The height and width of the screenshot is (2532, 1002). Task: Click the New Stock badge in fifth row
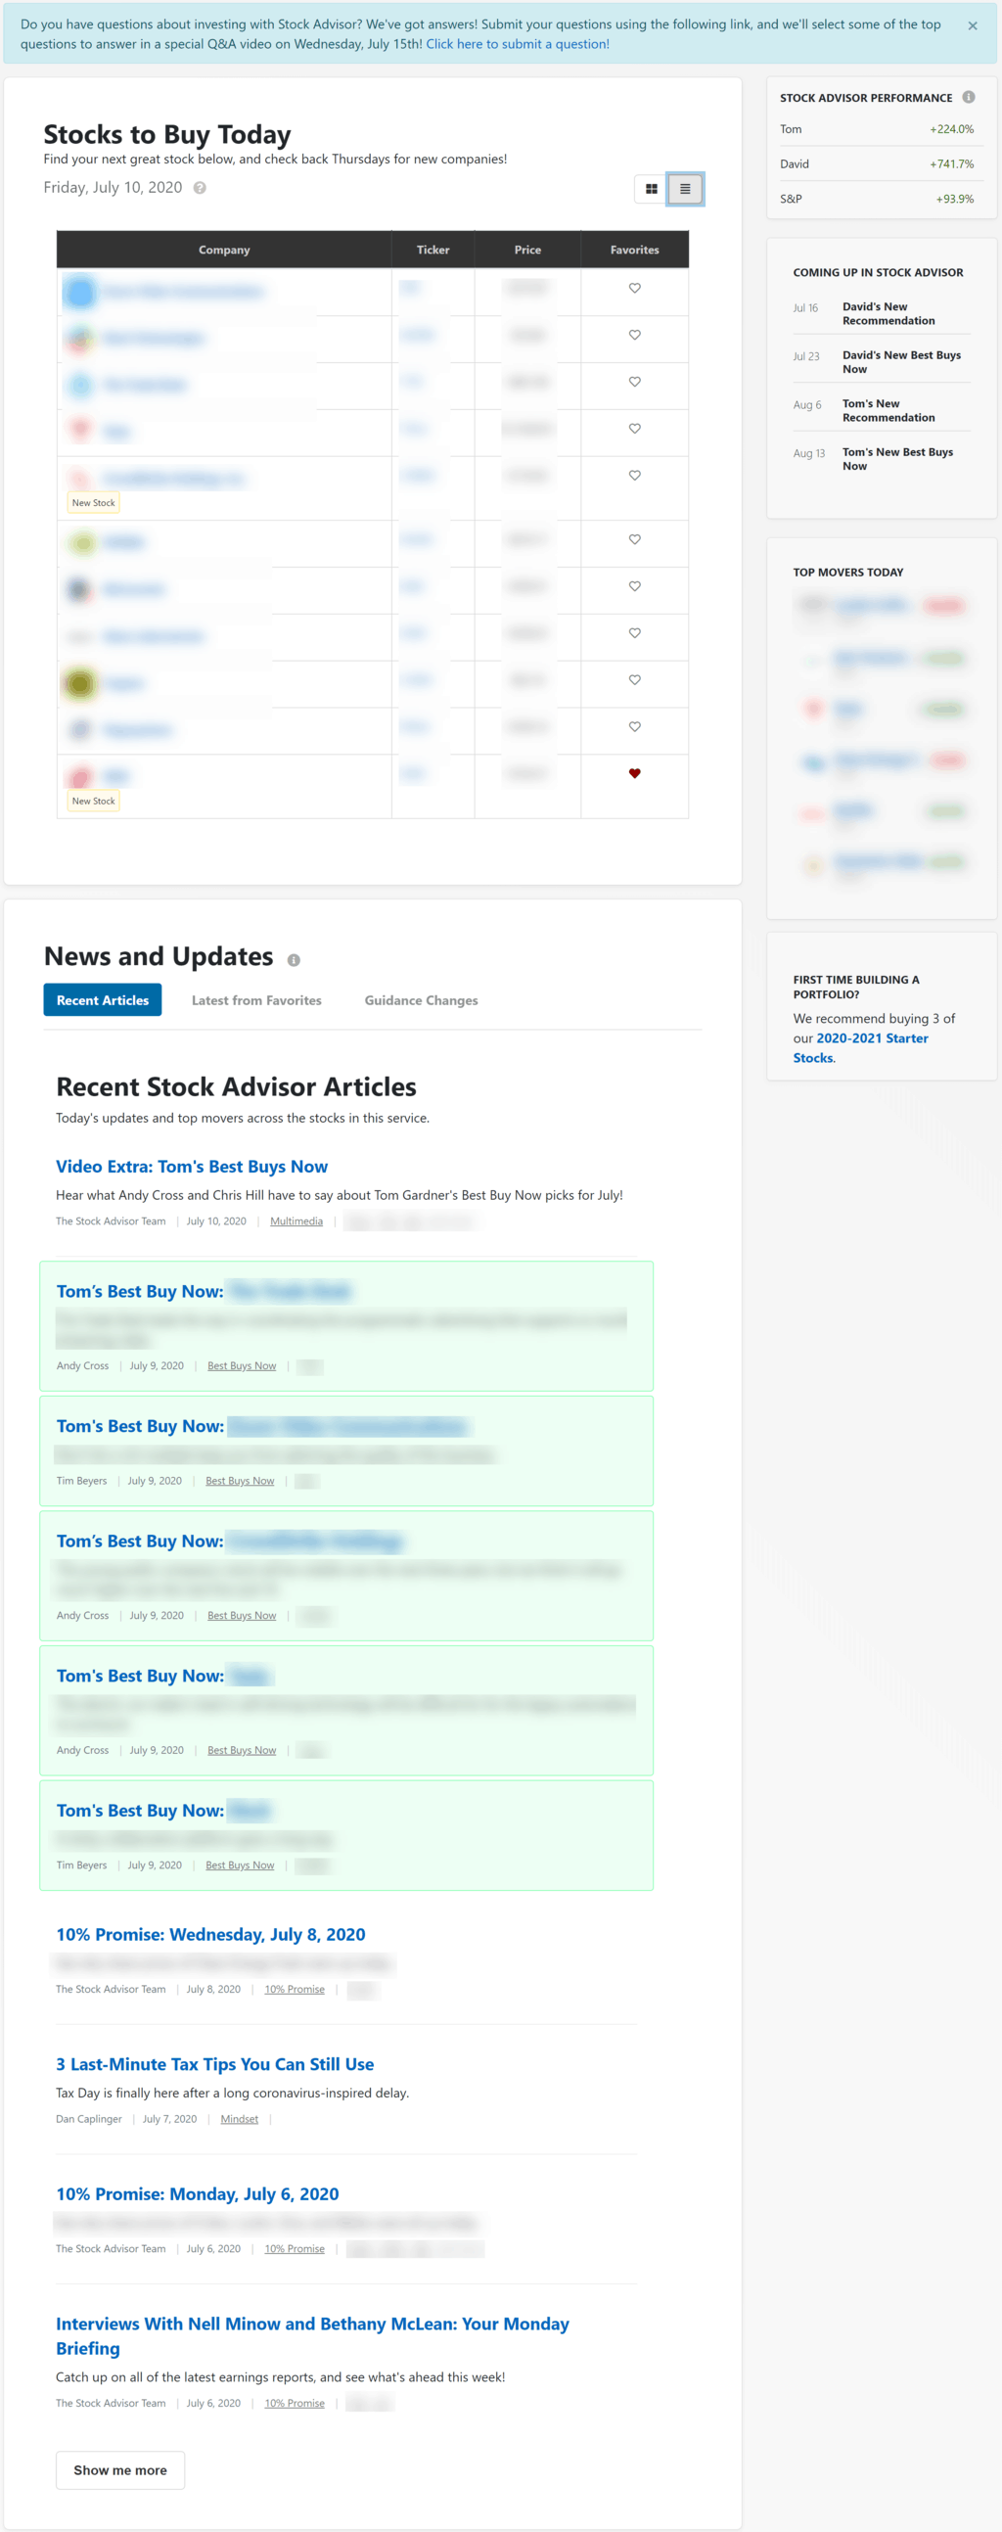pyautogui.click(x=93, y=502)
